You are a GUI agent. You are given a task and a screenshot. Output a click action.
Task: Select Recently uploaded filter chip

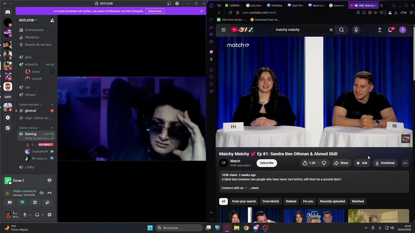pos(332,201)
